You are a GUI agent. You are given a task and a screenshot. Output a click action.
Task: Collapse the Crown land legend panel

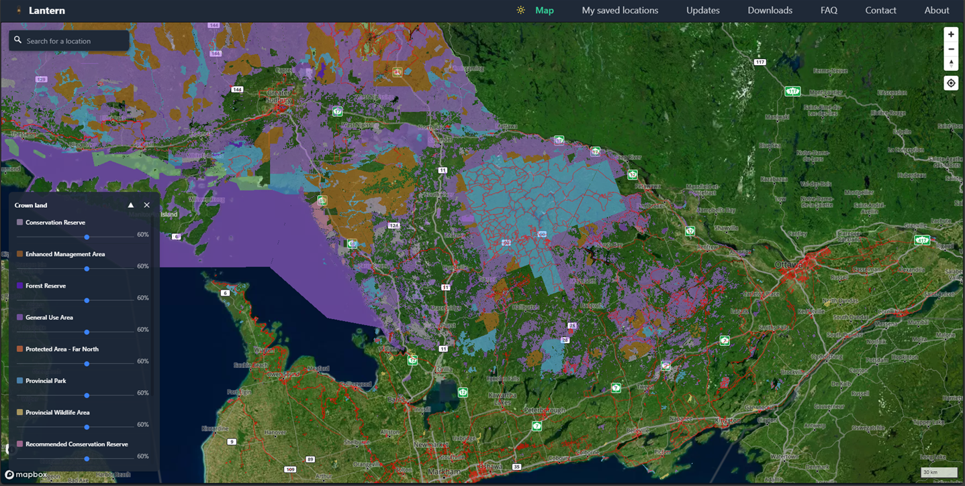coord(131,205)
